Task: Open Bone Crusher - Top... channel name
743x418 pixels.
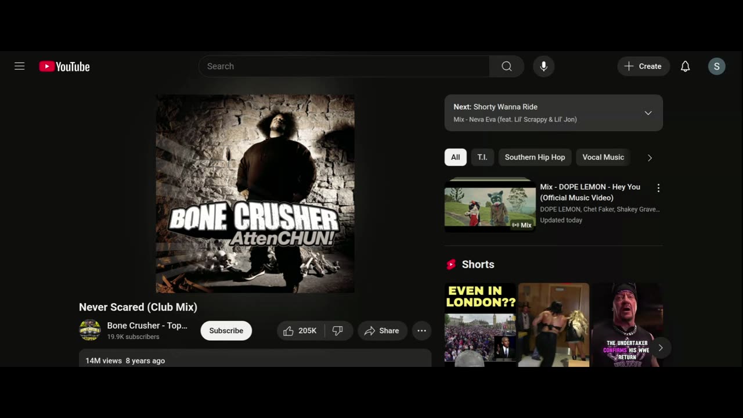Action: tap(147, 326)
